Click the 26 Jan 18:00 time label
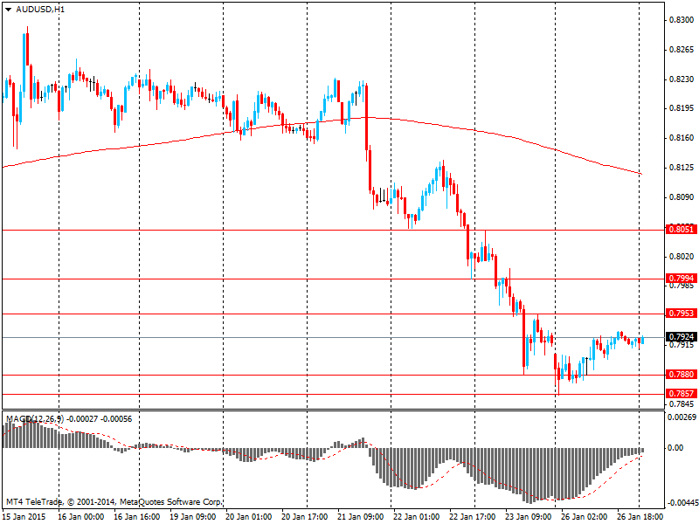This screenshot has height=524, width=699. point(640,516)
